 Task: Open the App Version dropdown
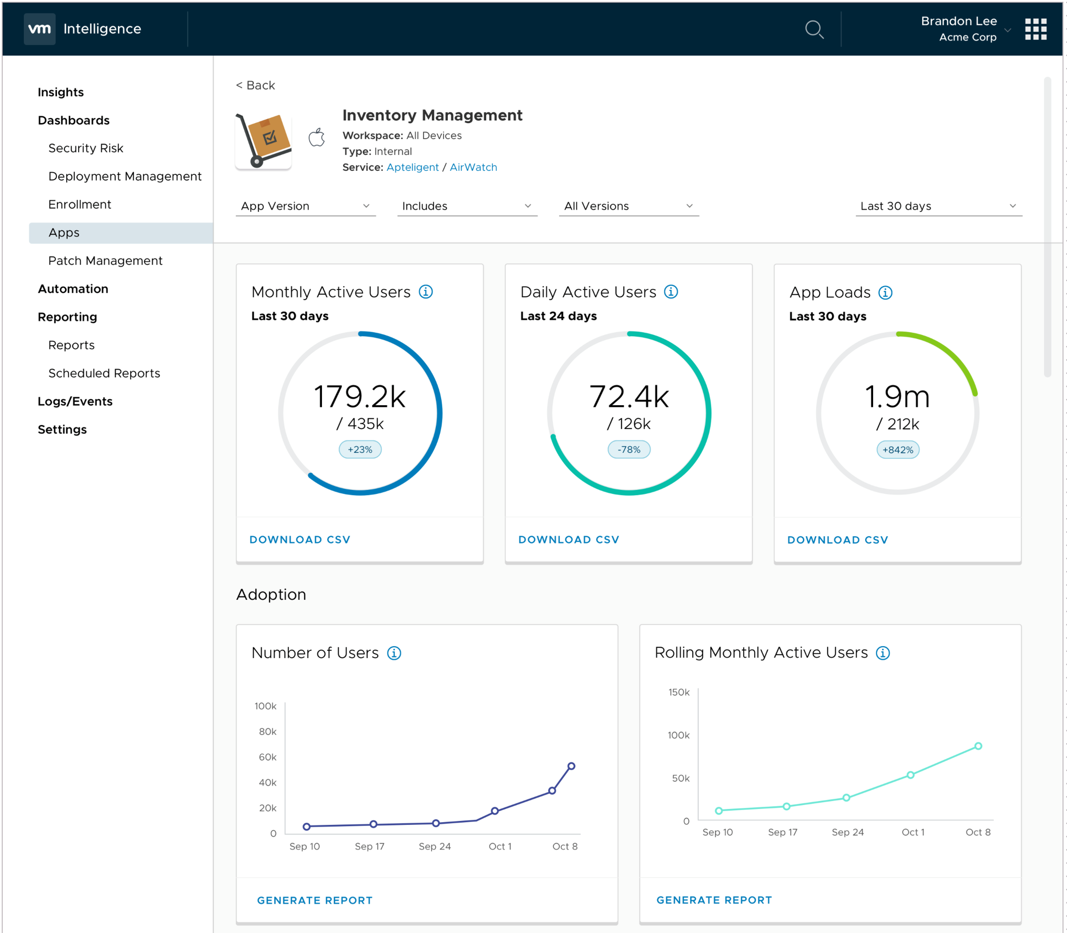(x=305, y=205)
